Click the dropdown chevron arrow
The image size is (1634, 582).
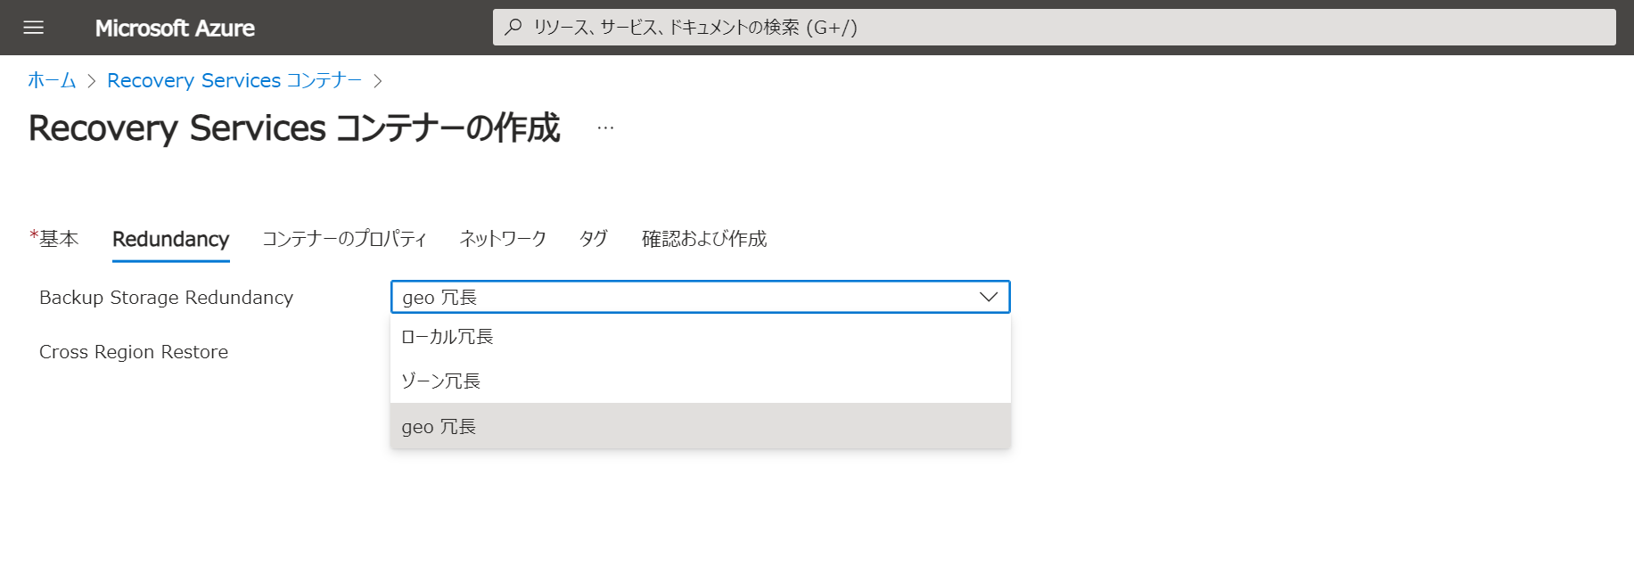tap(989, 297)
